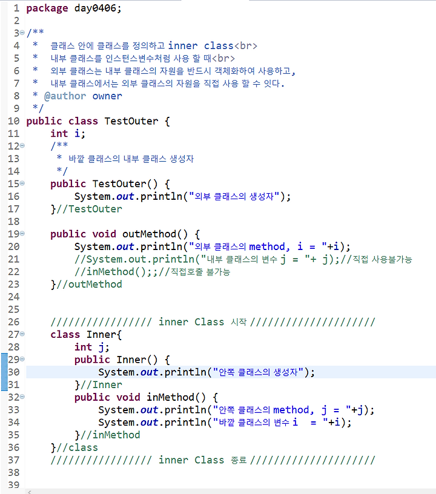This screenshot has width=436, height=494.
Task: Click 'public void inMethod() {' declaration
Action: coord(146,397)
